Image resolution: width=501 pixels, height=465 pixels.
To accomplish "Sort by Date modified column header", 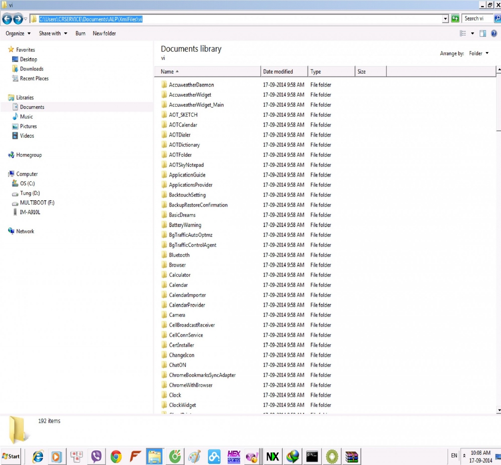I will click(x=284, y=72).
